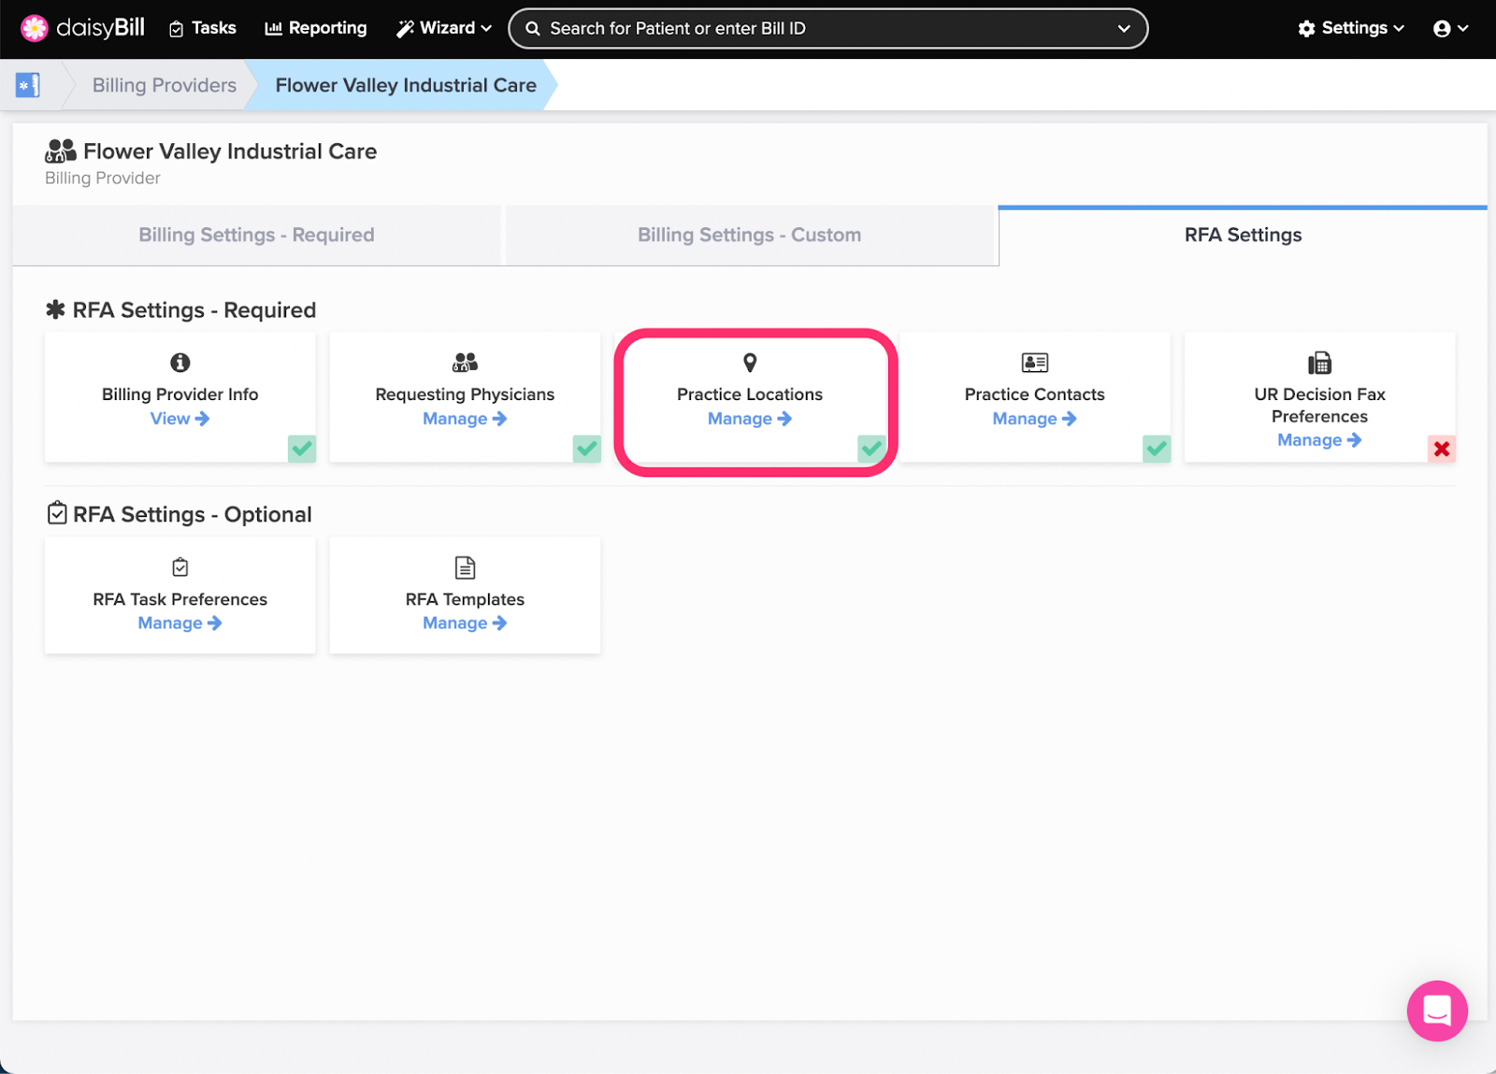Viewport: 1496px width, 1074px height.
Task: Click green checkmark on Billing Provider Info
Action: pos(302,449)
